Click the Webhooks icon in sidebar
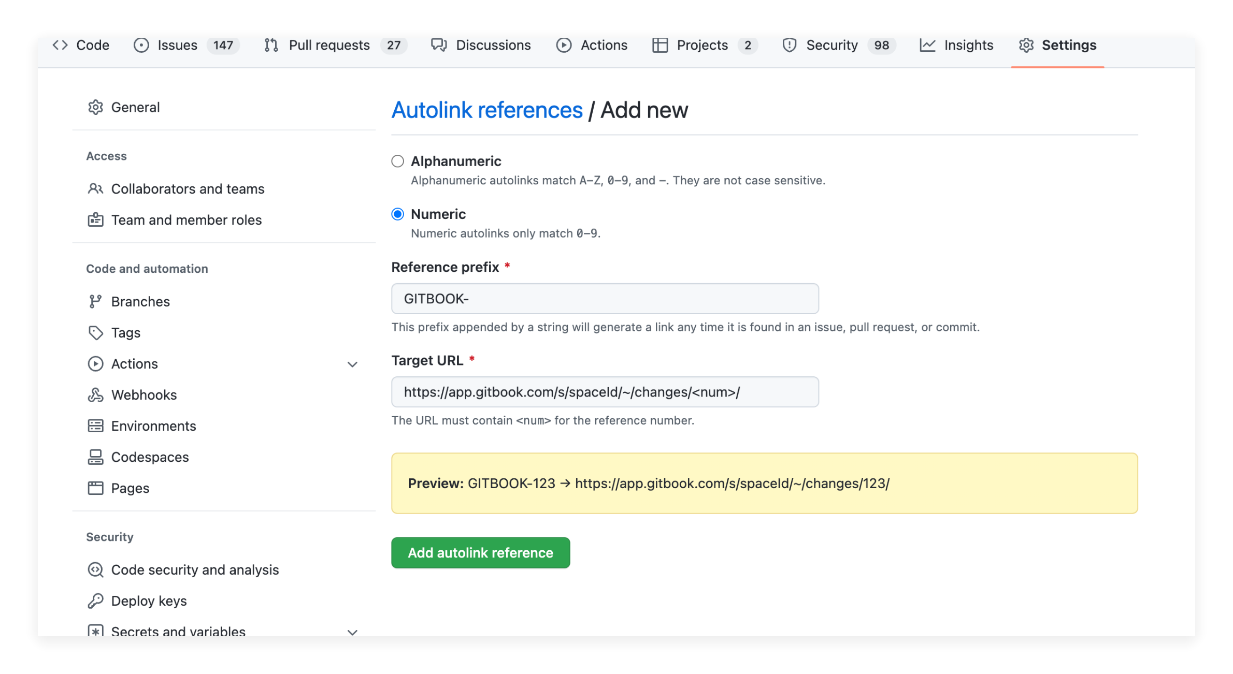1233x674 pixels. pos(95,395)
